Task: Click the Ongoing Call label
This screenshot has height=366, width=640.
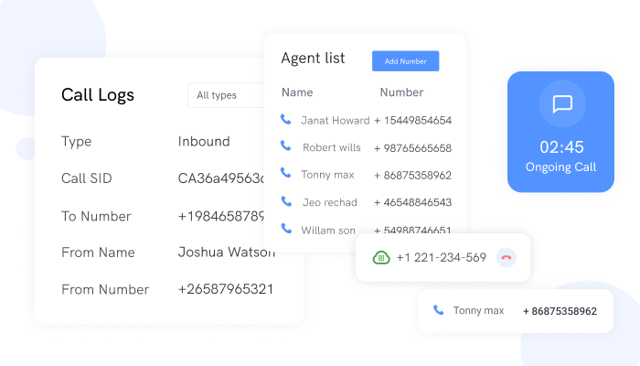Action: (560, 167)
